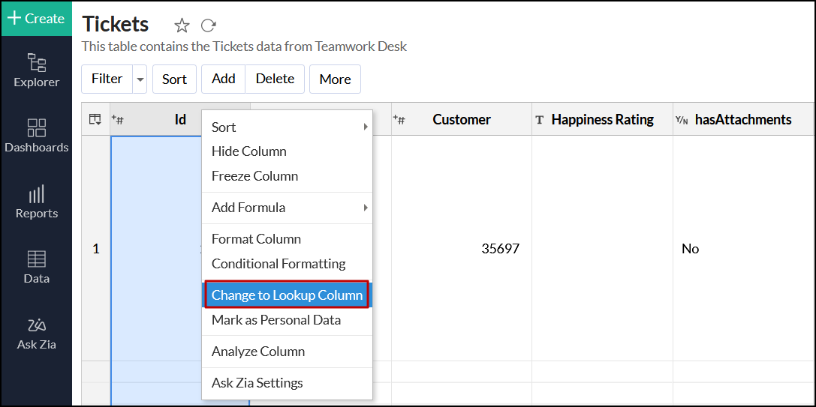The width and height of the screenshot is (816, 407).
Task: Select Change to Lookup Column
Action: (288, 295)
